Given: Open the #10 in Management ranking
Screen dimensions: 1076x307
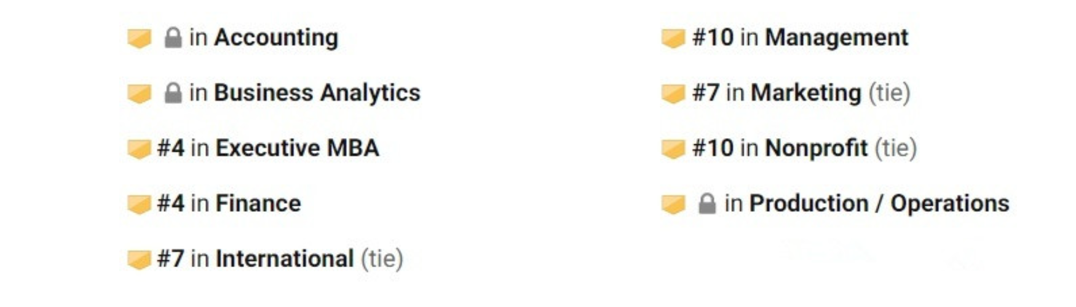Looking at the screenshot, I should click(801, 38).
